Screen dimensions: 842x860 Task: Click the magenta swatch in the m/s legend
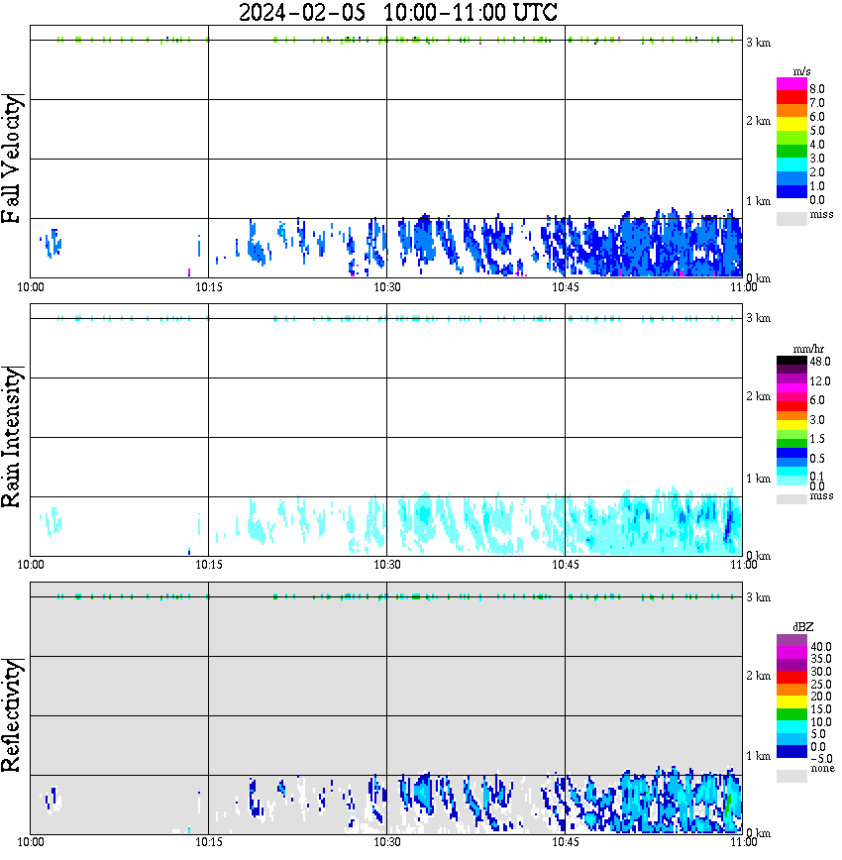coord(791,84)
